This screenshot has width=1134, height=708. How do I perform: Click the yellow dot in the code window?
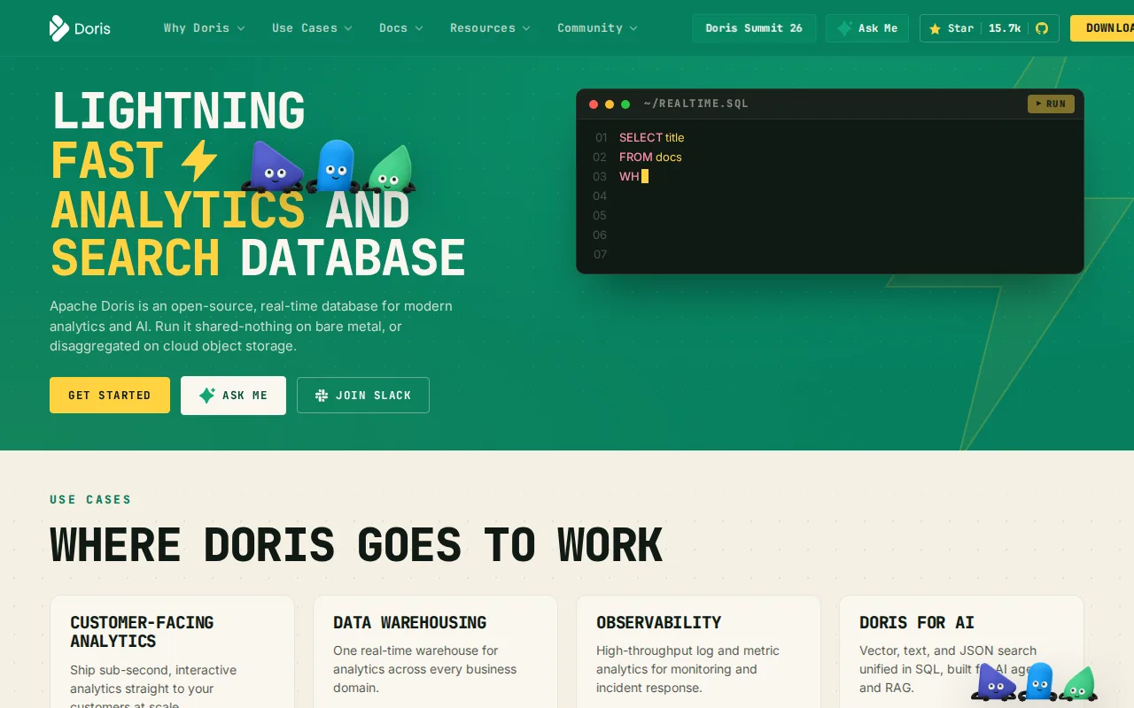coord(610,104)
